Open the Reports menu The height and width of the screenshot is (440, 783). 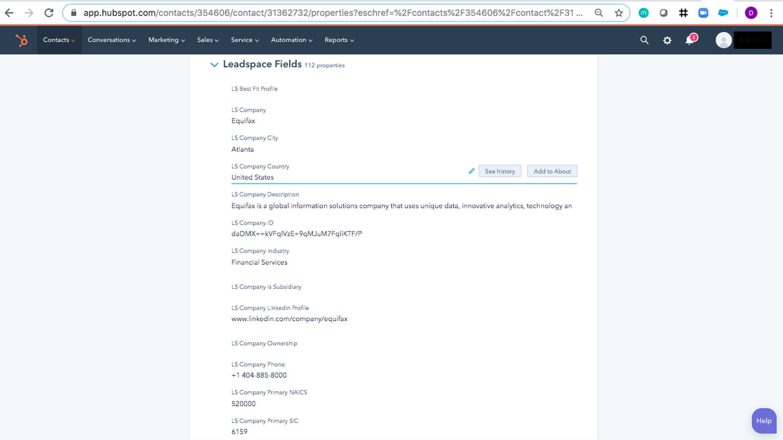tap(339, 40)
